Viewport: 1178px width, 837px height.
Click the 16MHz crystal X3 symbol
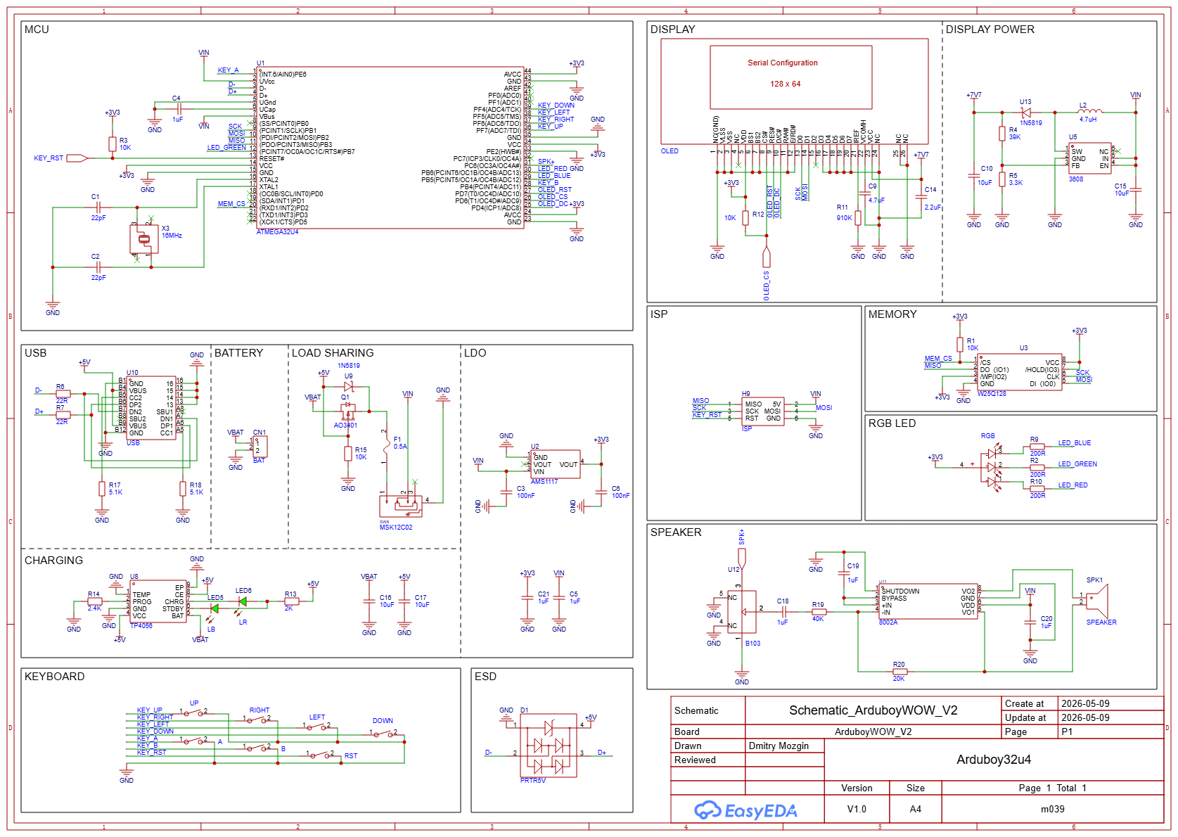click(x=144, y=239)
